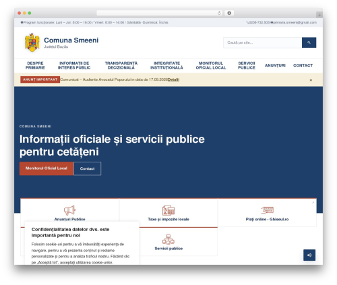Click the Anunțuri Publice card label
The width and height of the screenshot is (337, 285).
click(69, 219)
